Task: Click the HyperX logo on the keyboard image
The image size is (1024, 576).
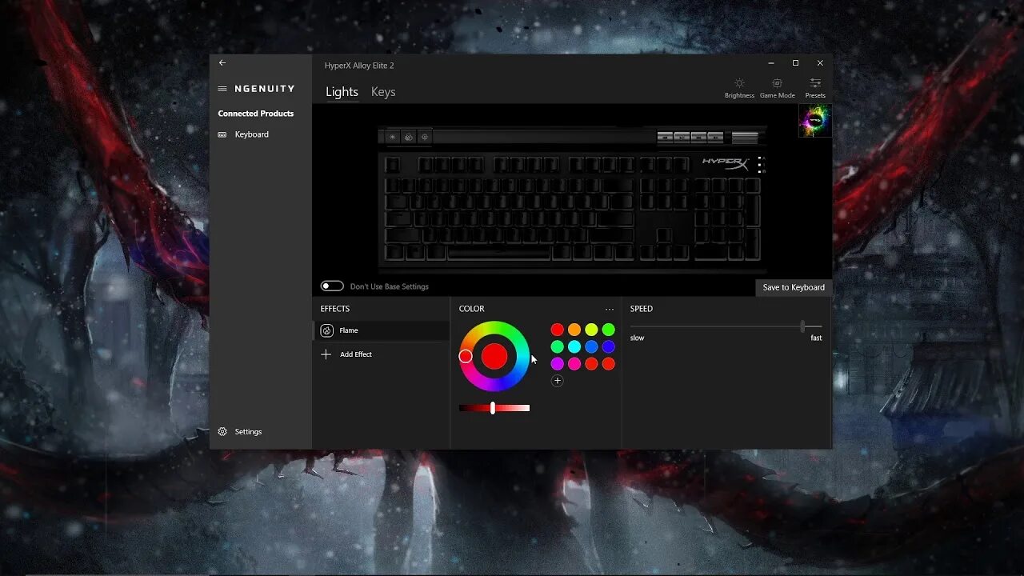Action: click(x=726, y=163)
